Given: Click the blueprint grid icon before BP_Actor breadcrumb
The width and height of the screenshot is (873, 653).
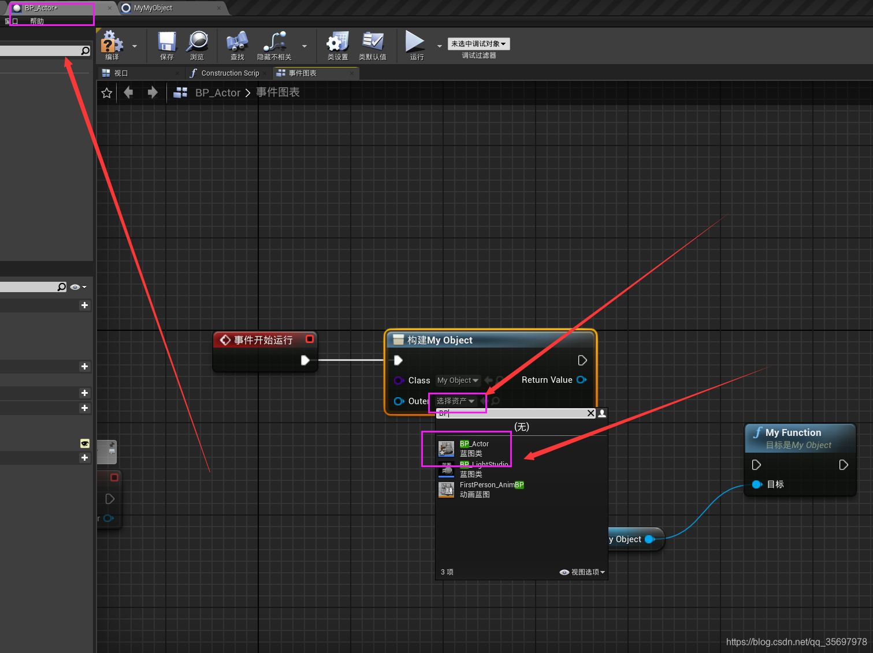Looking at the screenshot, I should coord(180,92).
